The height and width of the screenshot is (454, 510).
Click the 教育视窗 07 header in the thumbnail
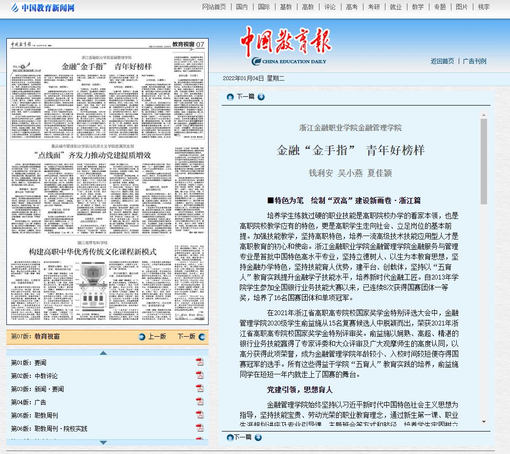[x=188, y=44]
